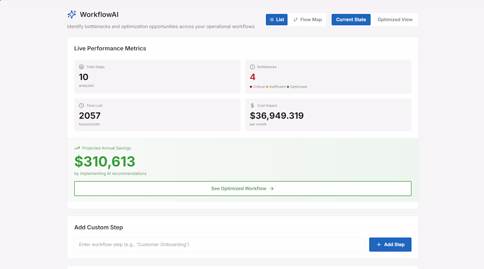Click the plus icon on Add Step
The height and width of the screenshot is (269, 484).
pyautogui.click(x=379, y=245)
